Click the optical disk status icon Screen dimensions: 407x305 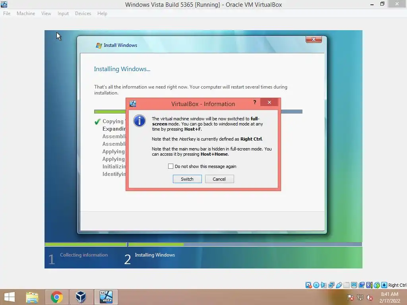pyautogui.click(x=316, y=285)
